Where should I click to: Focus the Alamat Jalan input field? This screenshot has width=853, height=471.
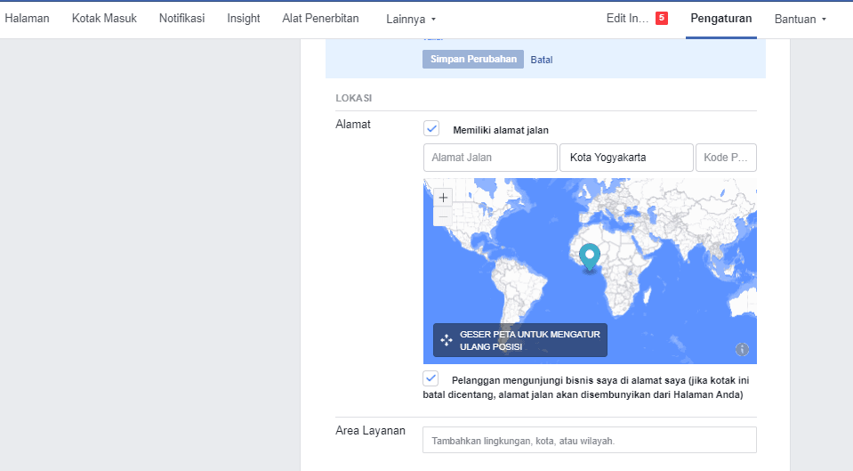point(490,158)
